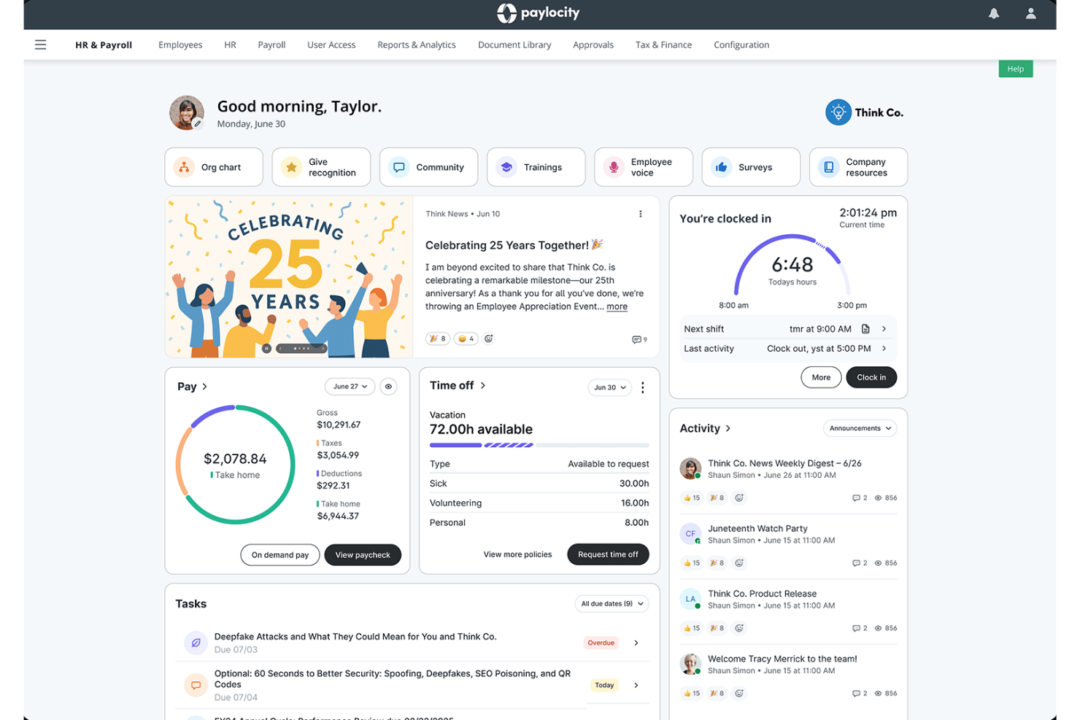
Task: Expand the Activity section chevron
Action: 728,428
